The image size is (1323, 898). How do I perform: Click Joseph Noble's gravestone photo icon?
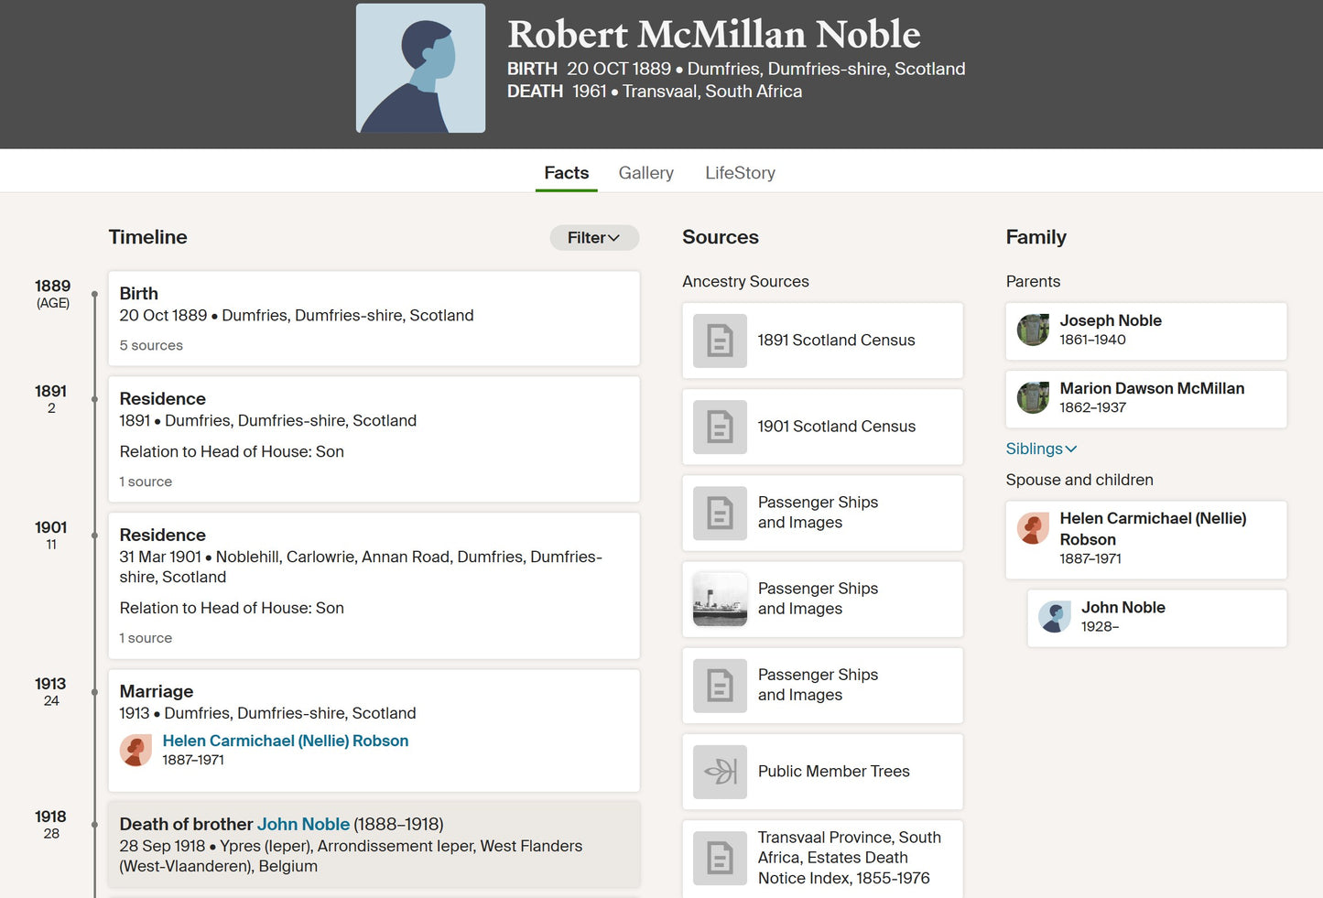click(x=1033, y=330)
